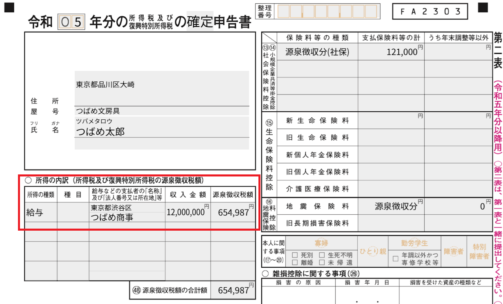Click the 雑損控除に関する事項 heading

click(x=310, y=273)
